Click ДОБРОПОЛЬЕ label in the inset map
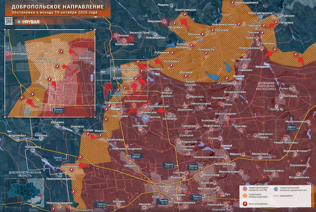 click(46, 61)
